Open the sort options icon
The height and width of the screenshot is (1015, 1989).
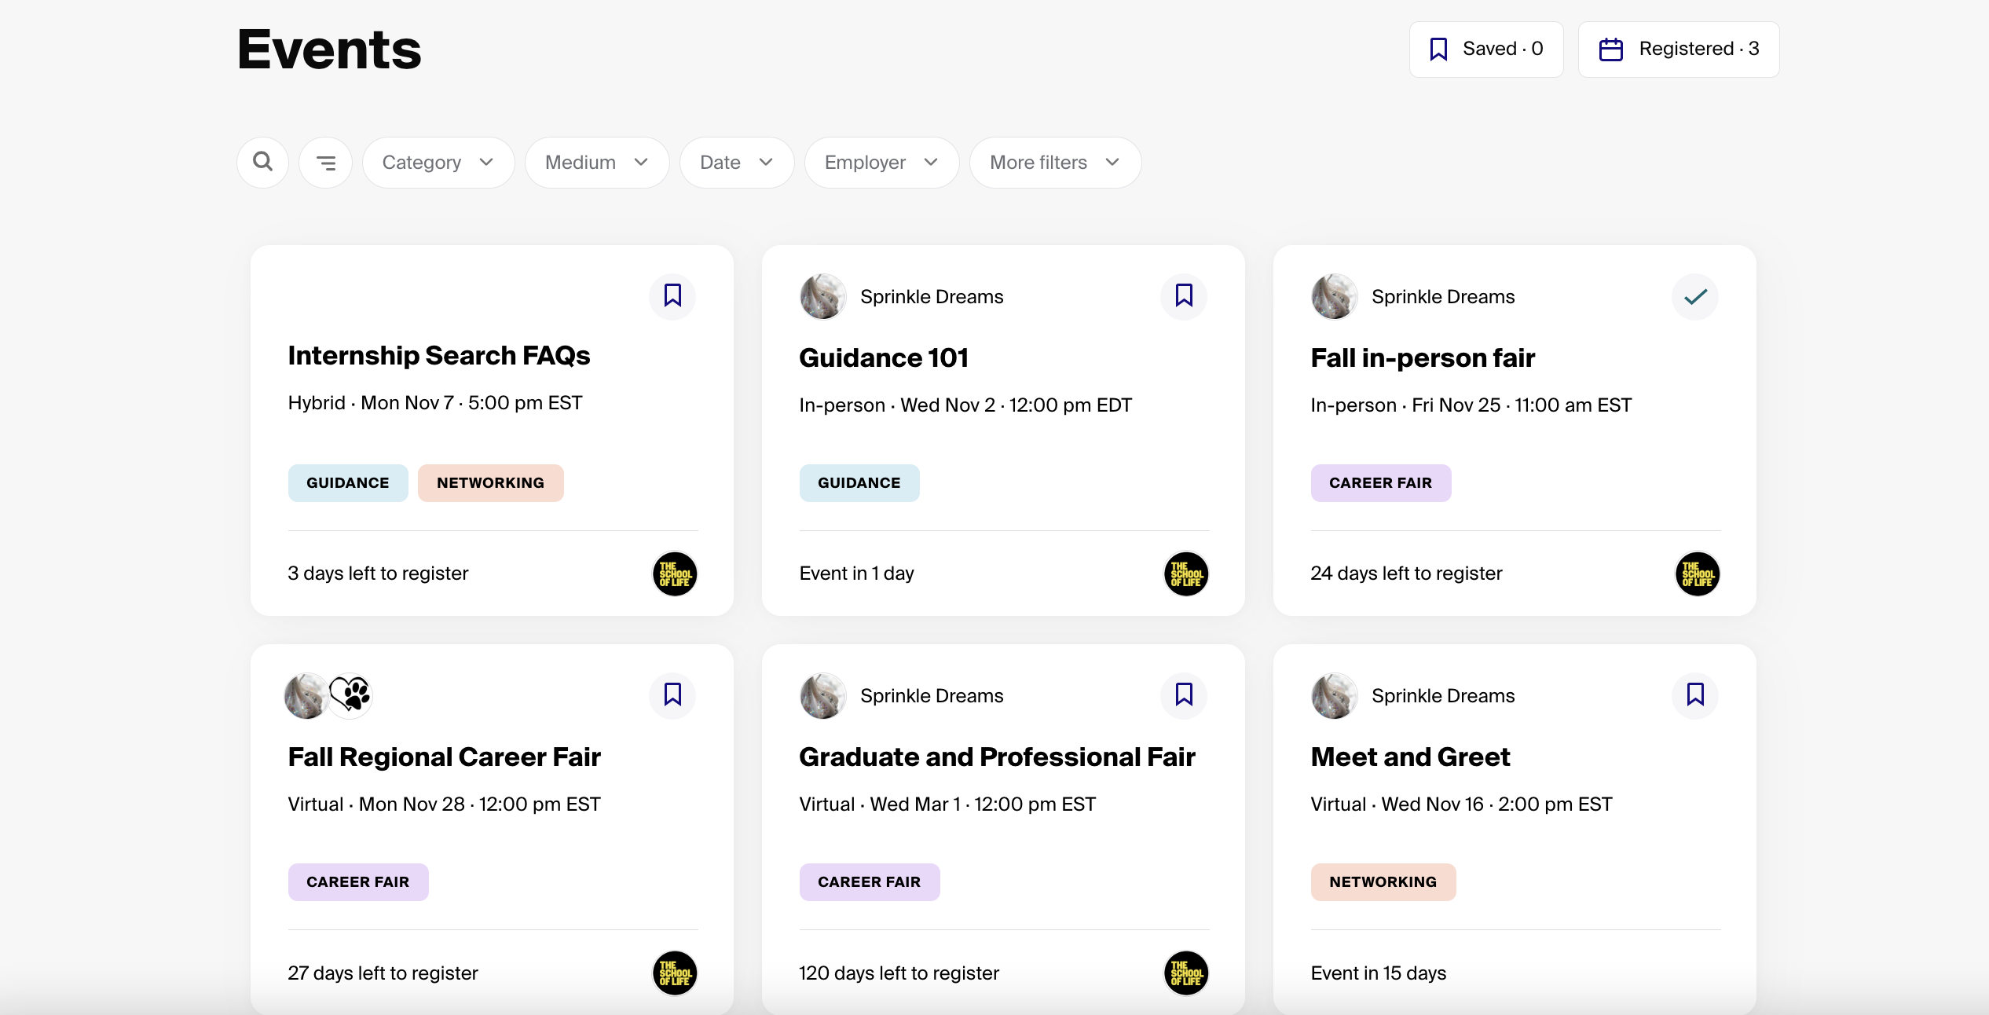click(x=325, y=163)
